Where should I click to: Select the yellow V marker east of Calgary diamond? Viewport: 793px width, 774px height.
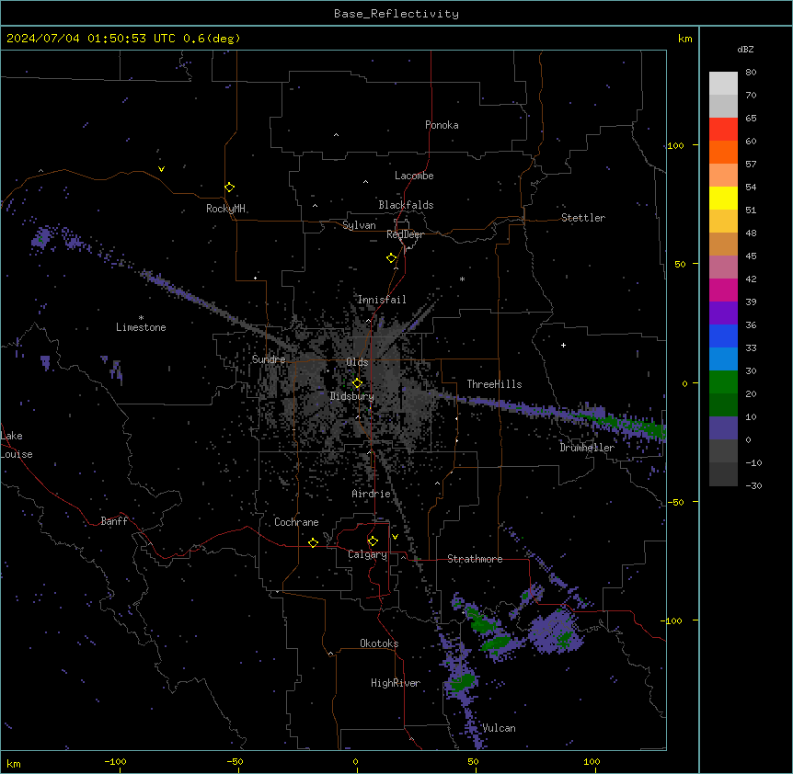pyautogui.click(x=395, y=537)
